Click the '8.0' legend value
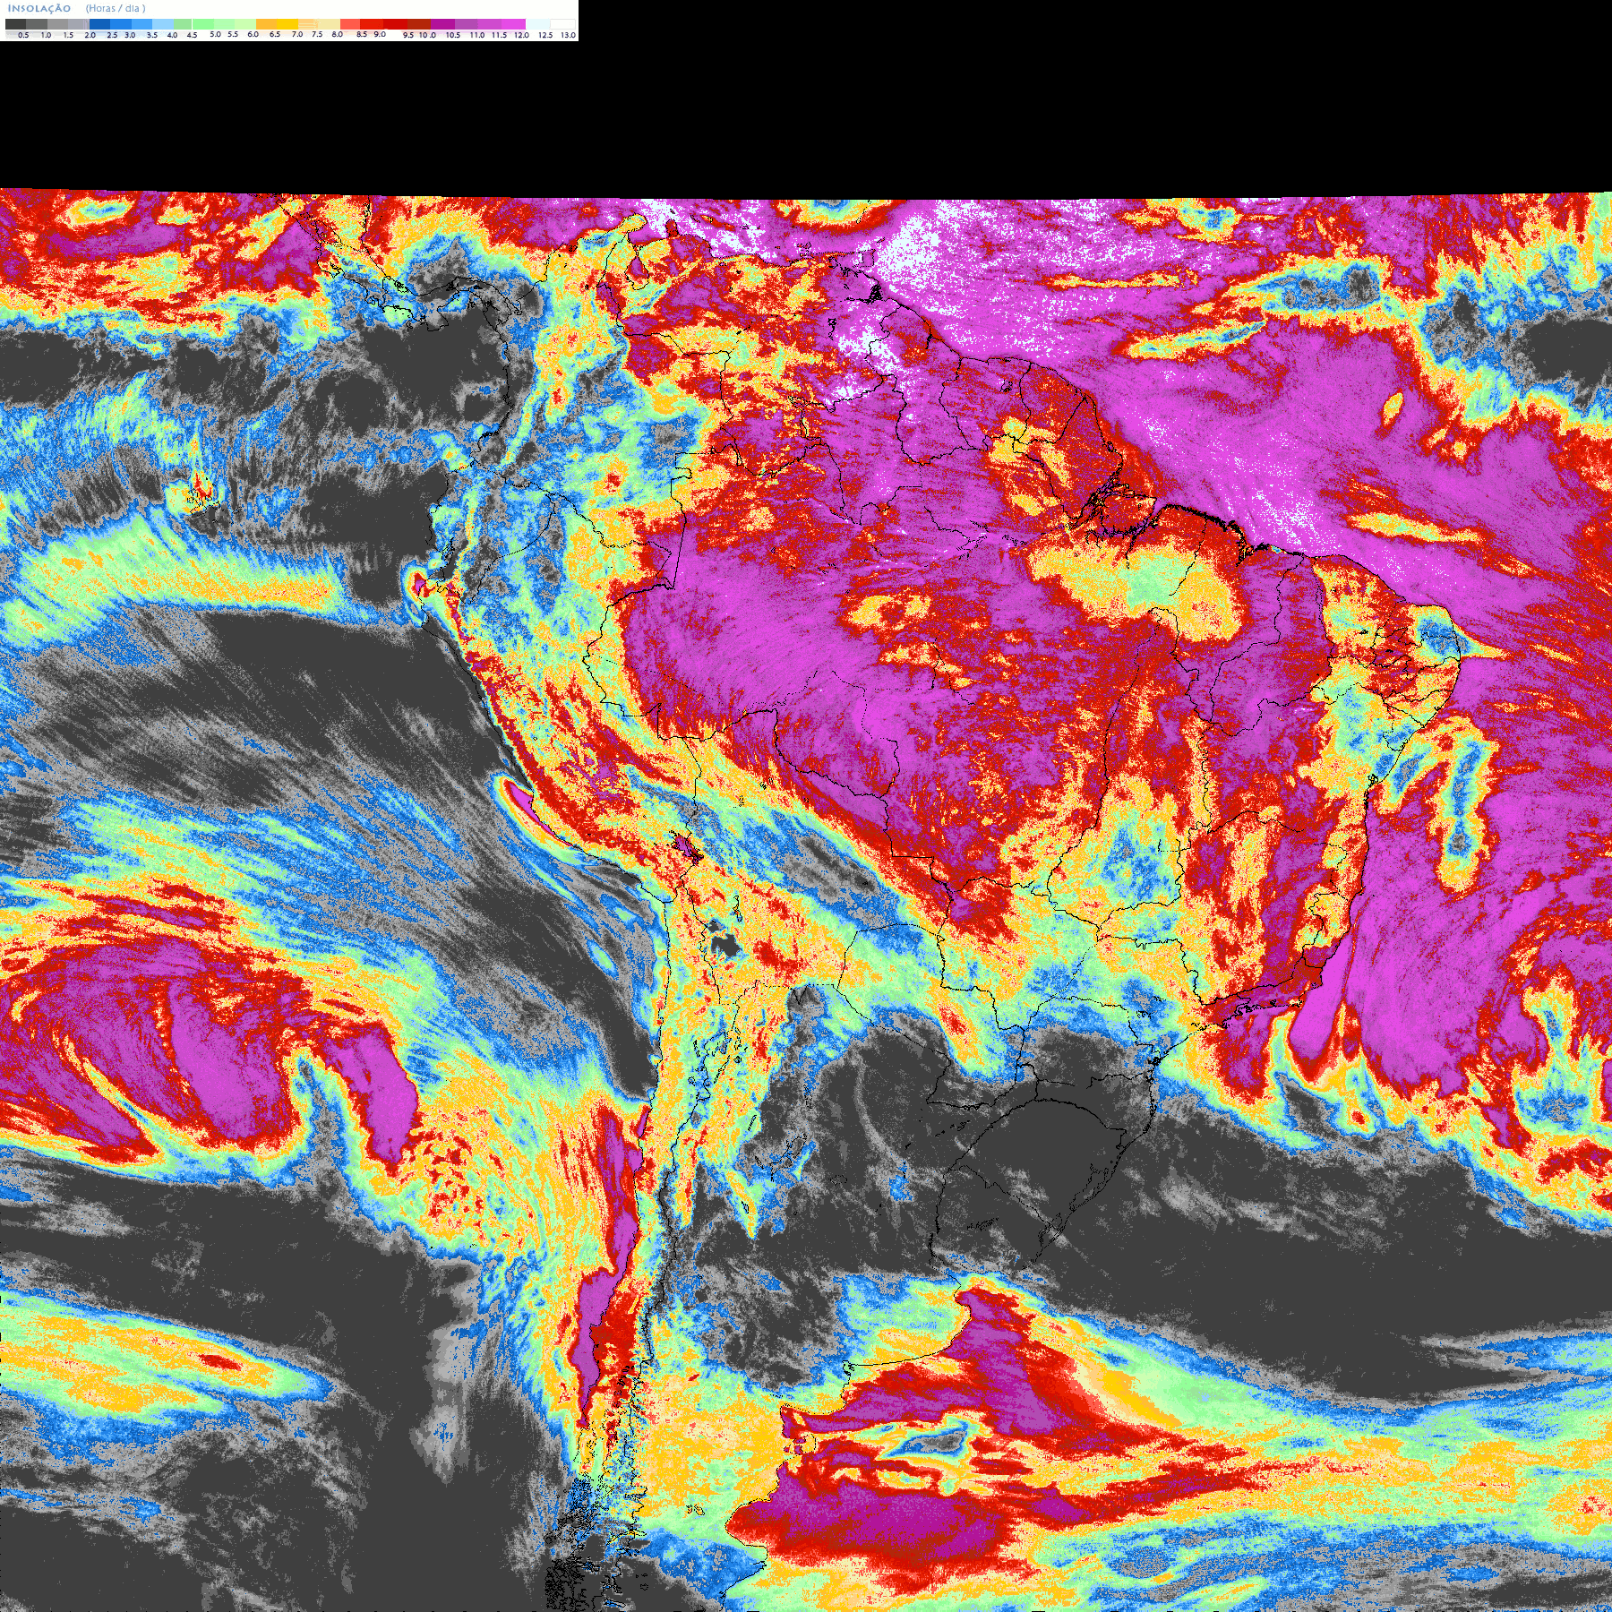The height and width of the screenshot is (1612, 1612). click(x=338, y=34)
